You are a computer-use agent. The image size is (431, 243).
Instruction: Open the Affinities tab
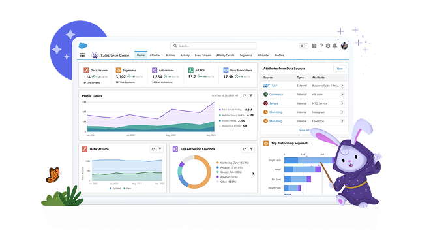(155, 55)
